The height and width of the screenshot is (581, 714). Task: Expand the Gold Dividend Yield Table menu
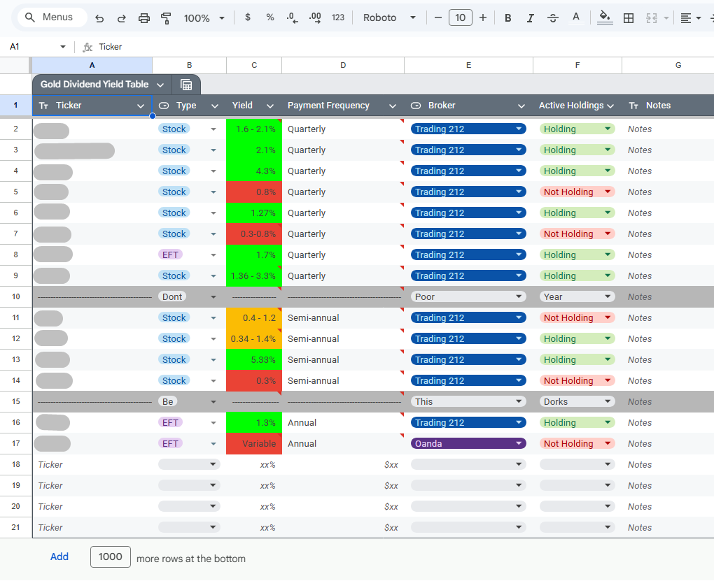[x=160, y=85]
